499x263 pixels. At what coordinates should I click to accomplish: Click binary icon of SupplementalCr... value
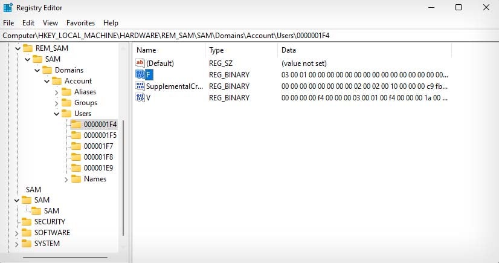click(140, 86)
